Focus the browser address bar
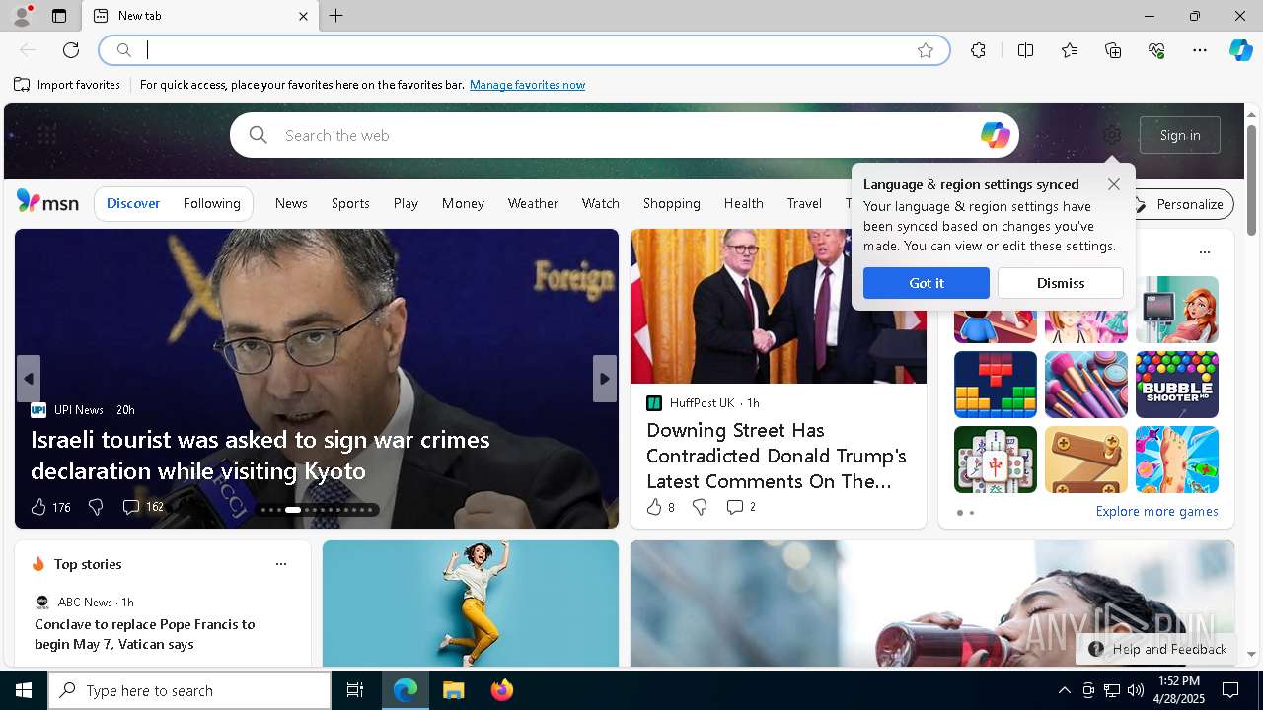This screenshot has height=710, width=1263. point(525,50)
